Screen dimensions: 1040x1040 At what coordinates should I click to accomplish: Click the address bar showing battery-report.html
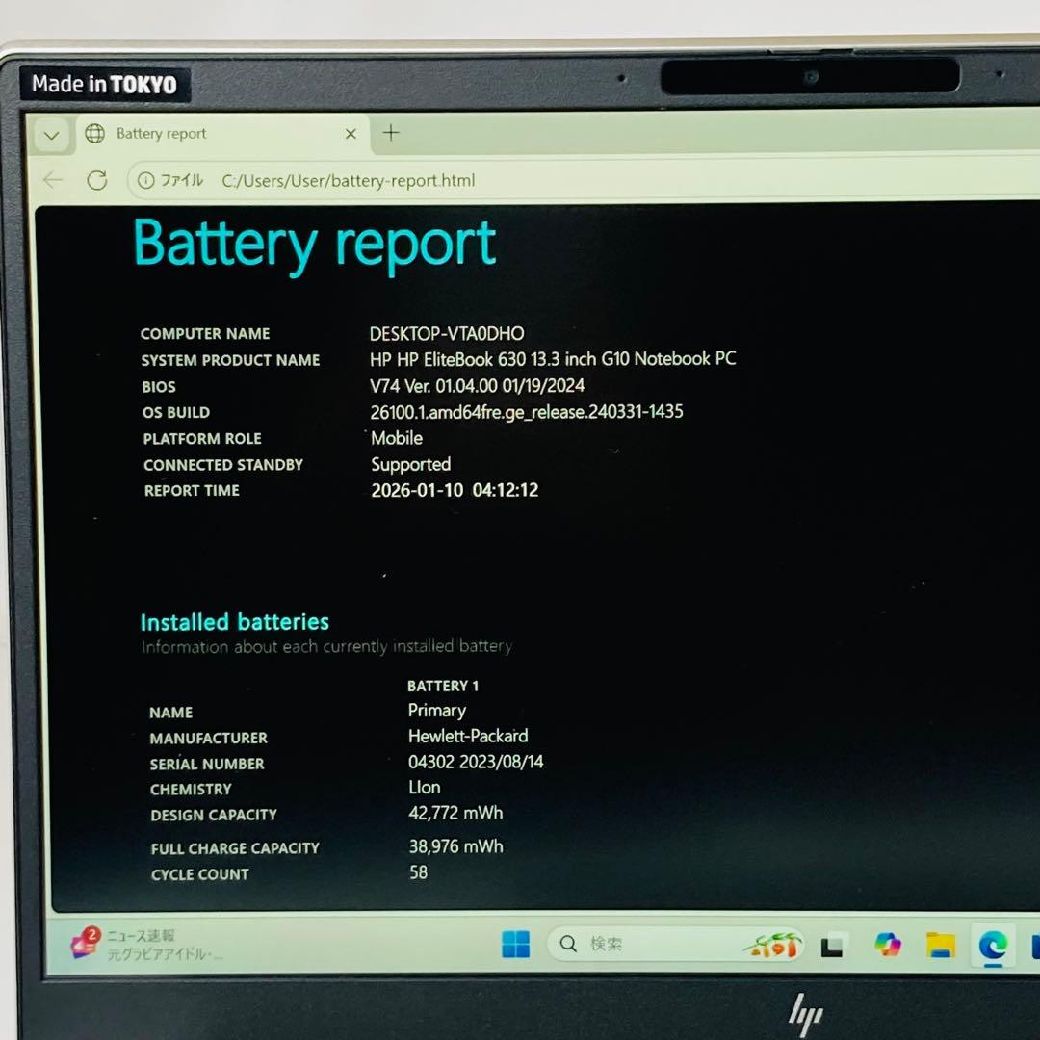[x=349, y=180]
